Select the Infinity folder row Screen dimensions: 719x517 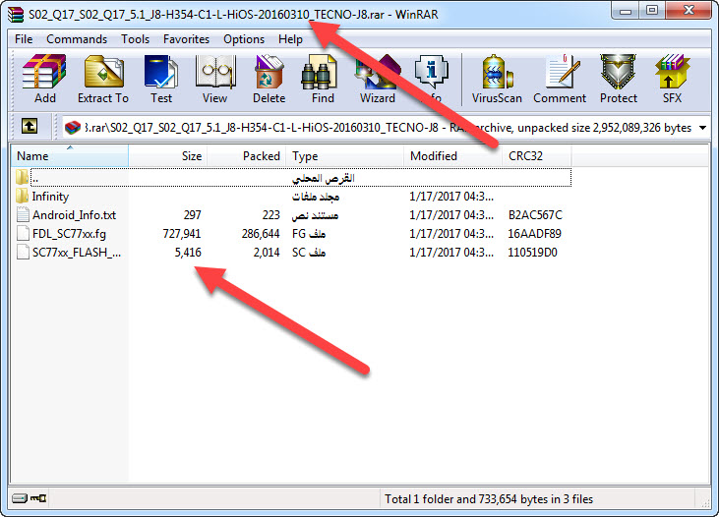(292, 197)
